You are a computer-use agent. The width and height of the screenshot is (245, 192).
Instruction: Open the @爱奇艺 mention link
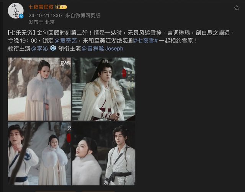(66, 41)
